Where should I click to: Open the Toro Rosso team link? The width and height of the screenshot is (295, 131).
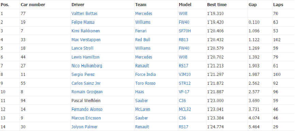click(145, 83)
